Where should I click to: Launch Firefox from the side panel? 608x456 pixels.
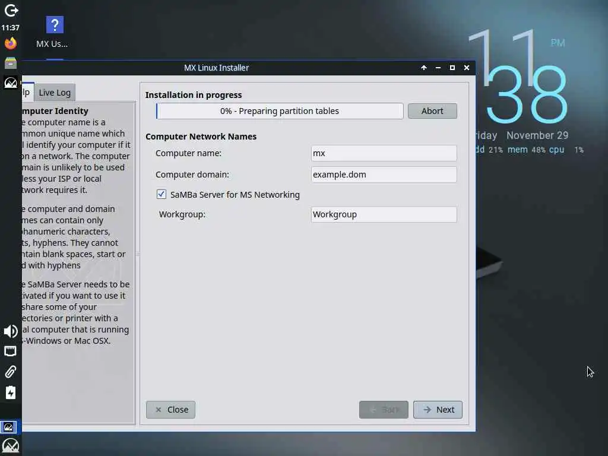11,43
